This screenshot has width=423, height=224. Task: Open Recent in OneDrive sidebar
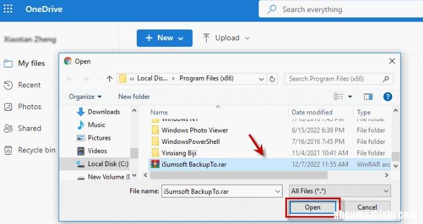tap(29, 85)
